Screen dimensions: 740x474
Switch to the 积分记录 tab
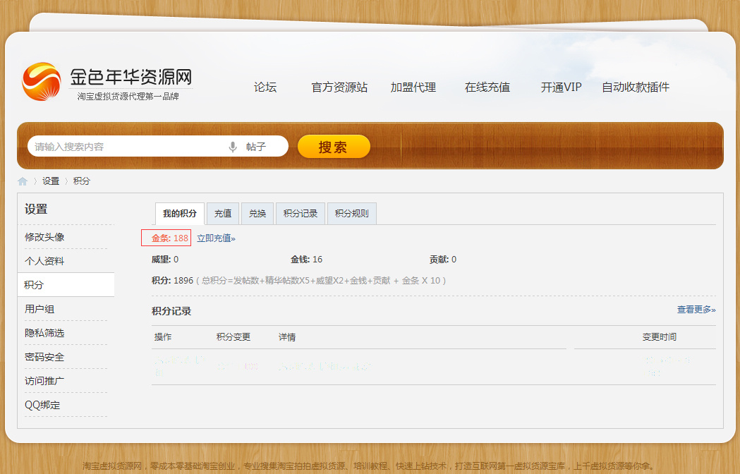tap(301, 214)
